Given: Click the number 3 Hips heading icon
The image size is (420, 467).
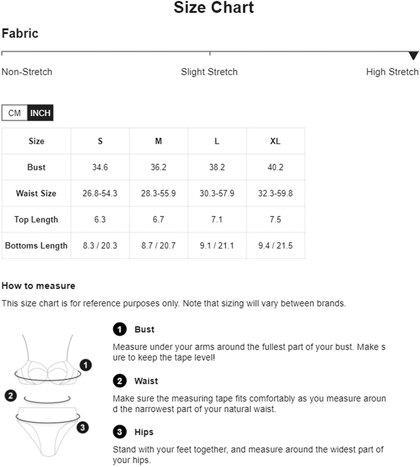Looking at the screenshot, I should 120,432.
